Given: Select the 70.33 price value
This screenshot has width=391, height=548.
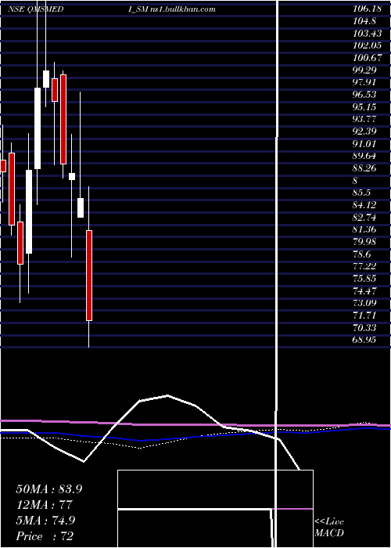Looking at the screenshot, I should tap(364, 327).
